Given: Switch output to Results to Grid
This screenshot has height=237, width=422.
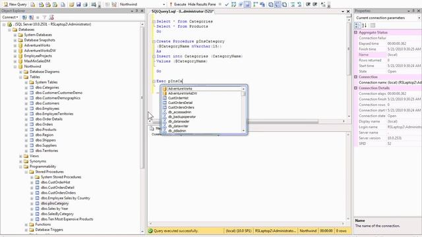Looking at the screenshot, I should [277, 5].
